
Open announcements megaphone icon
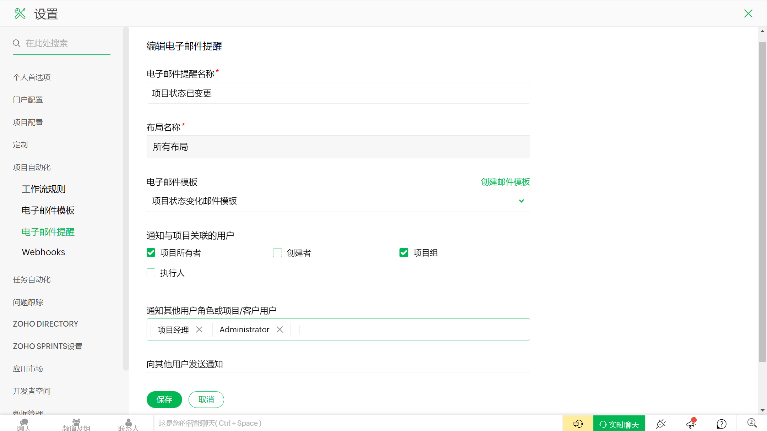(x=691, y=424)
